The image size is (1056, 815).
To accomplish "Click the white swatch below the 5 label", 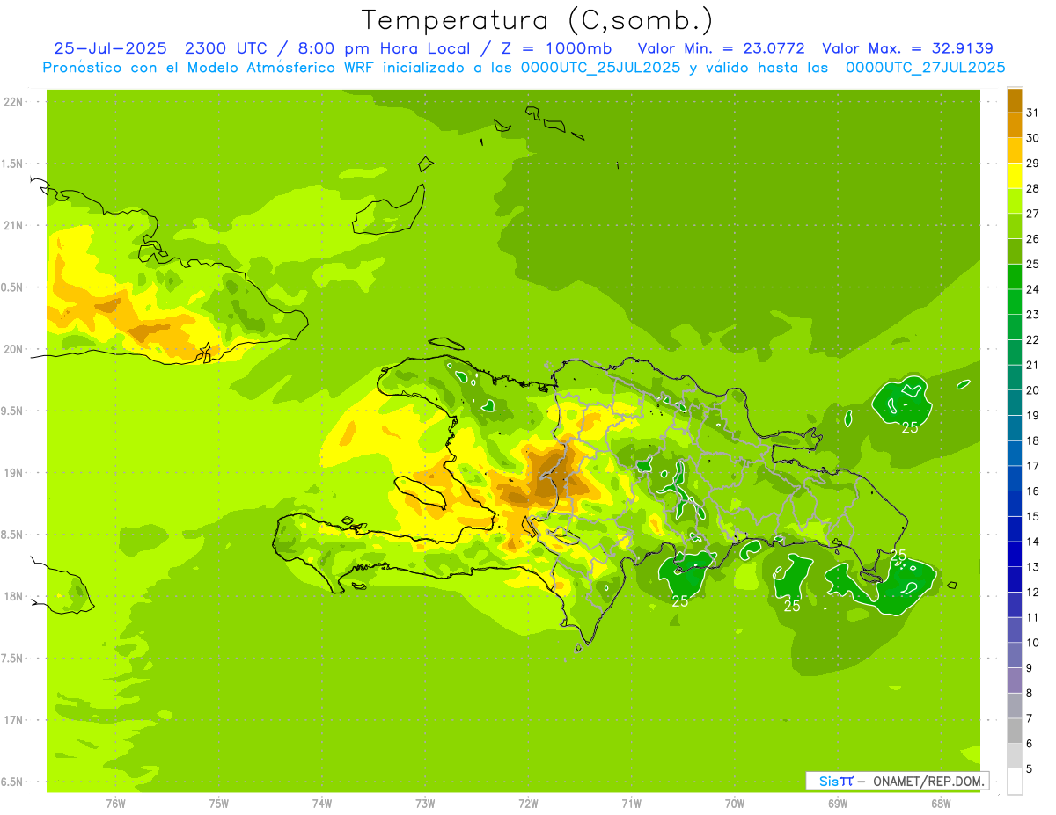I will 1015,782.
